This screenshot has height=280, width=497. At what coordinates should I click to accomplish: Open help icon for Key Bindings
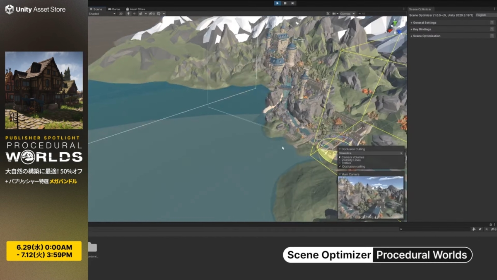point(492,29)
